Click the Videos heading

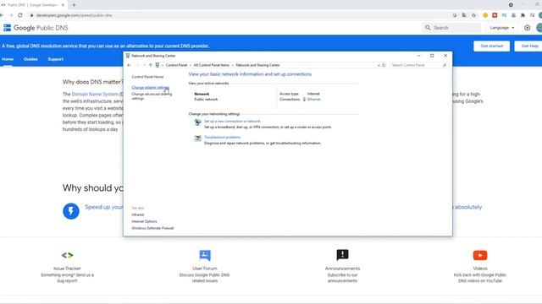[480, 269]
